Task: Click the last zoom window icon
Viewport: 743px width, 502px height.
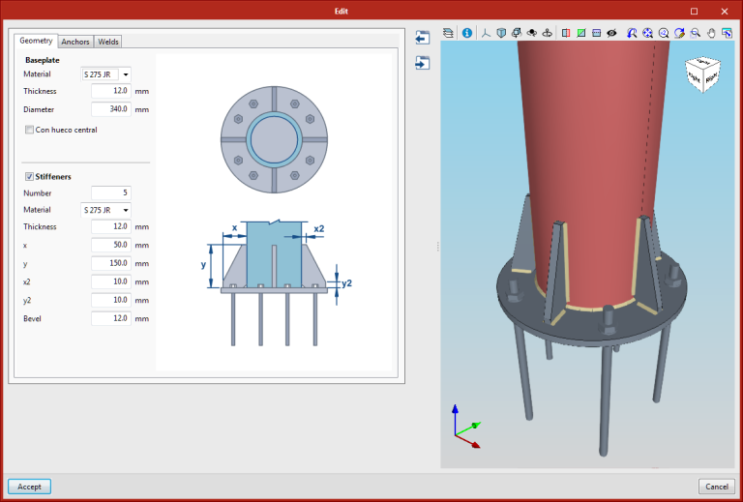Action: pyautogui.click(x=728, y=33)
